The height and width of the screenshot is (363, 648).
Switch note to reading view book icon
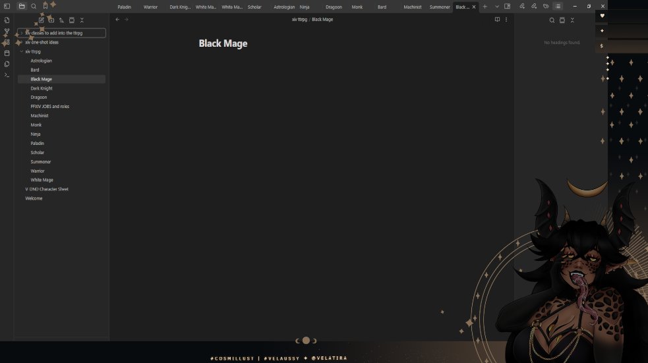497,19
